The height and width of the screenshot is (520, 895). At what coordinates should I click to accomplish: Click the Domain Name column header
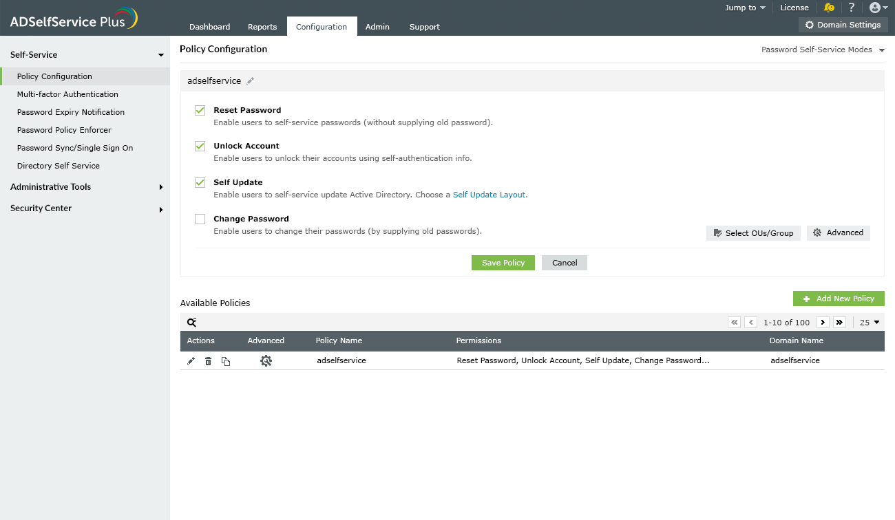click(797, 340)
